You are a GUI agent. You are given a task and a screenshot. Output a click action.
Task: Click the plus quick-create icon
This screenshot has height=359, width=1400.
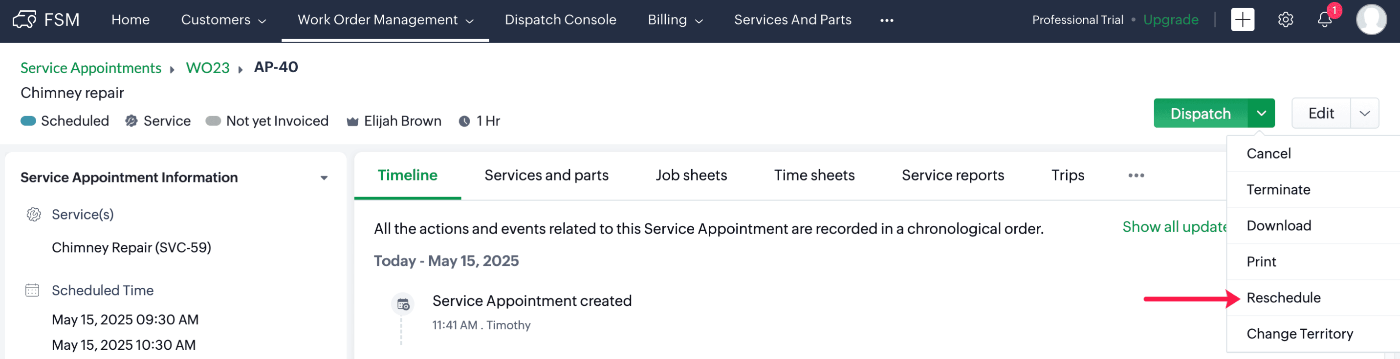pos(1243,20)
